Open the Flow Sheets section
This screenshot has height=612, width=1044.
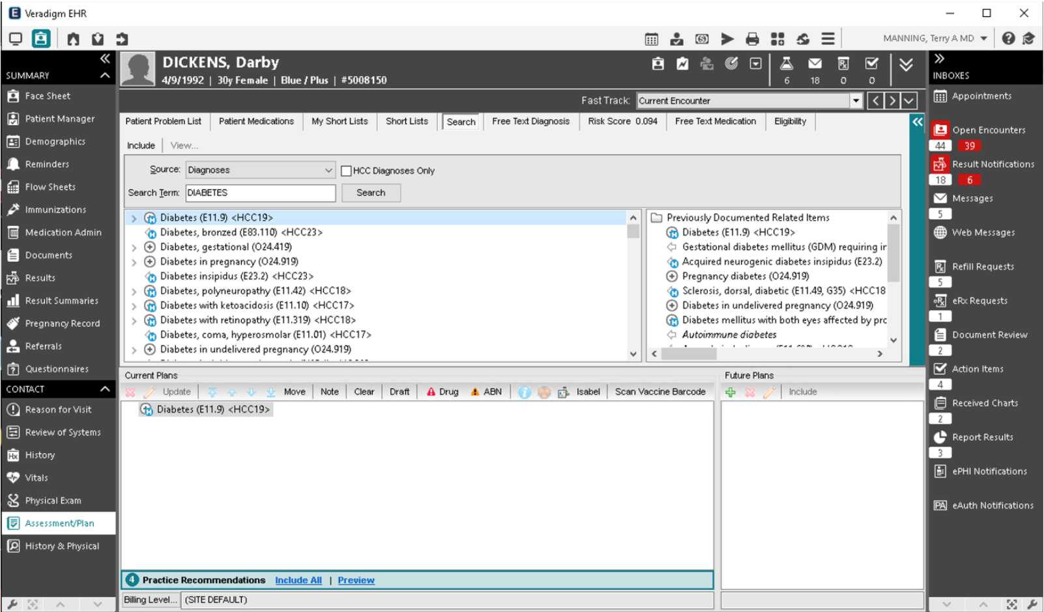point(48,187)
